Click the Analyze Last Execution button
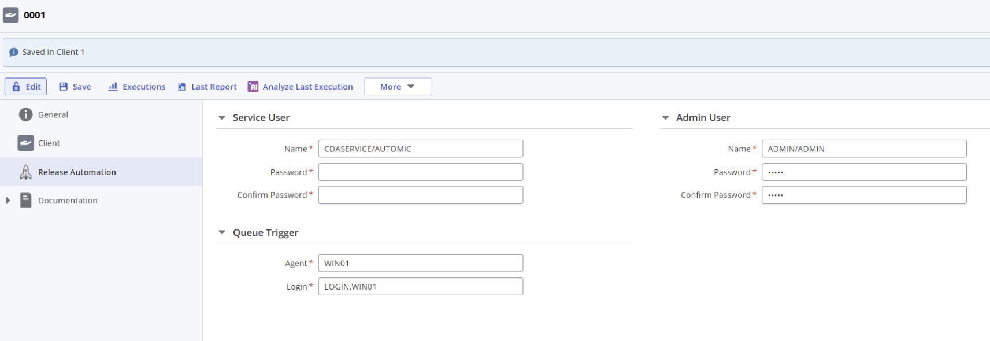 click(x=301, y=87)
